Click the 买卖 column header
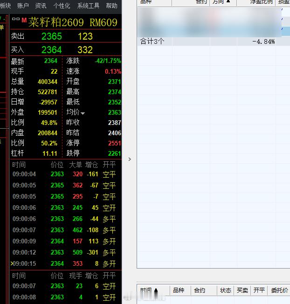The image size is (290, 304). 242,290
